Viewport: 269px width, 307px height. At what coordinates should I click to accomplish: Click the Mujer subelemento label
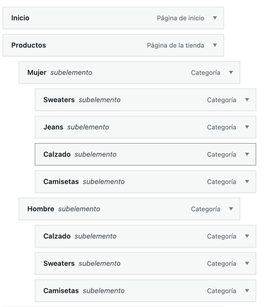[x=71, y=72]
